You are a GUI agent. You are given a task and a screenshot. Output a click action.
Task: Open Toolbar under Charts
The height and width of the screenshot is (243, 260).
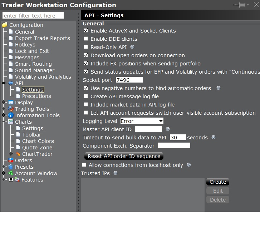pyautogui.click(x=31, y=135)
